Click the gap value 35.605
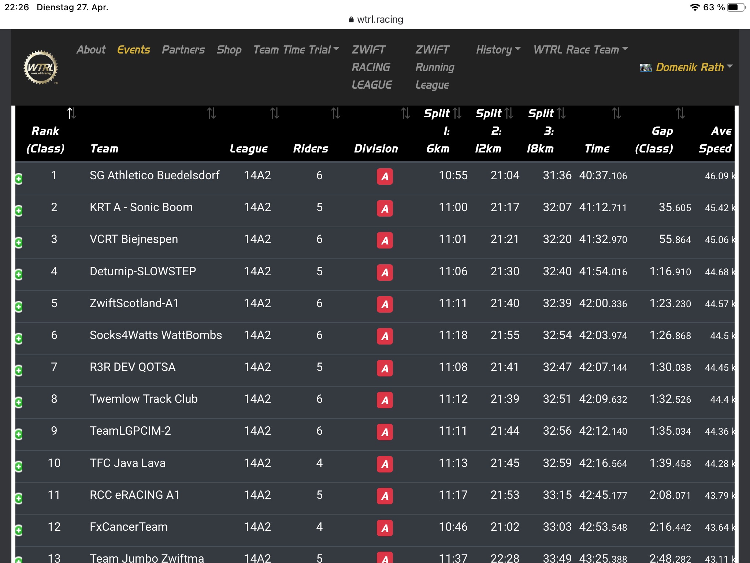This screenshot has height=563, width=750. [675, 207]
